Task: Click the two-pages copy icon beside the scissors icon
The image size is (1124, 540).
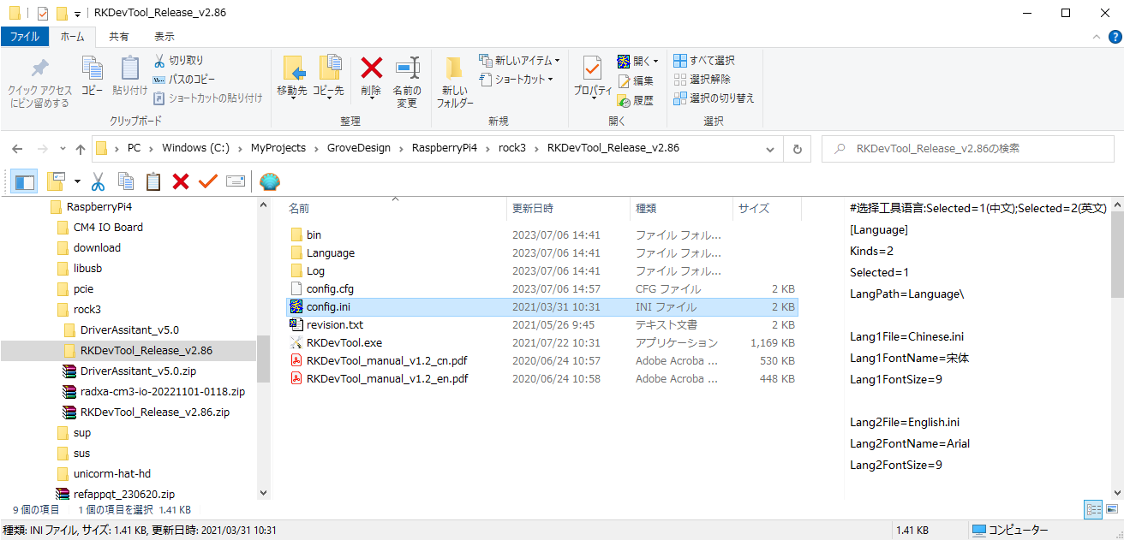Action: 126,181
